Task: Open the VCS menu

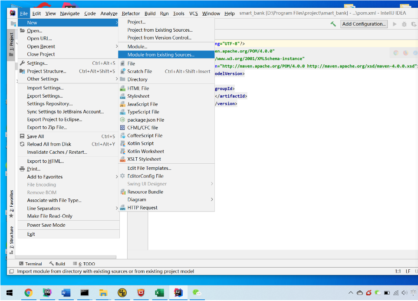Action: pos(194,13)
